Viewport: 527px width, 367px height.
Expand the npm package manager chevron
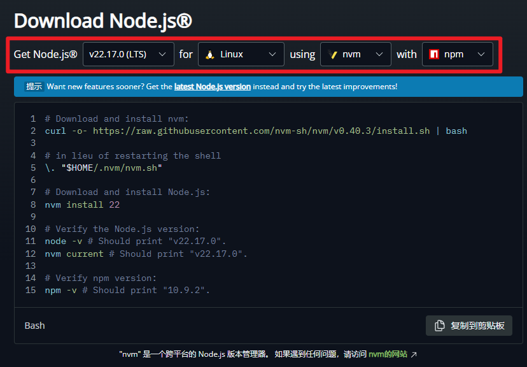click(481, 54)
